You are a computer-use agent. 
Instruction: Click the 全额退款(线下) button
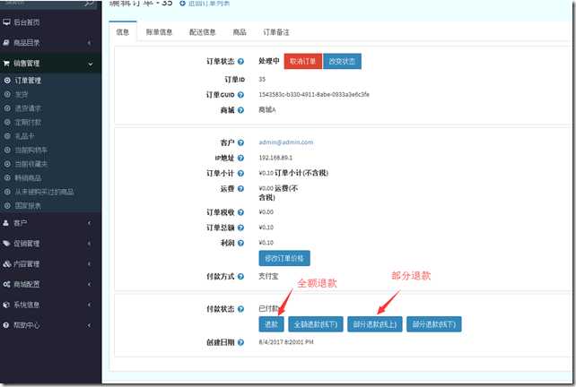tap(316, 324)
